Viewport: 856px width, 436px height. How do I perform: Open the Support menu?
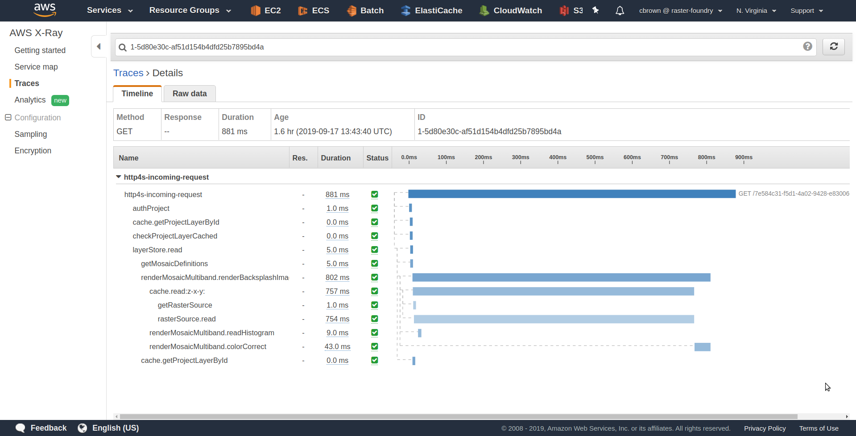point(806,10)
